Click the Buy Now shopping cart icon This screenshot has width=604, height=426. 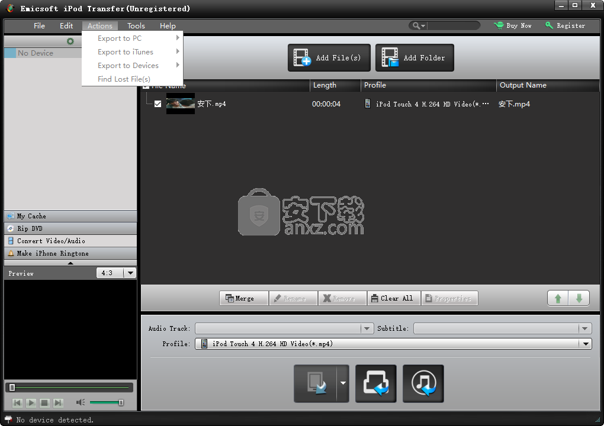(499, 25)
